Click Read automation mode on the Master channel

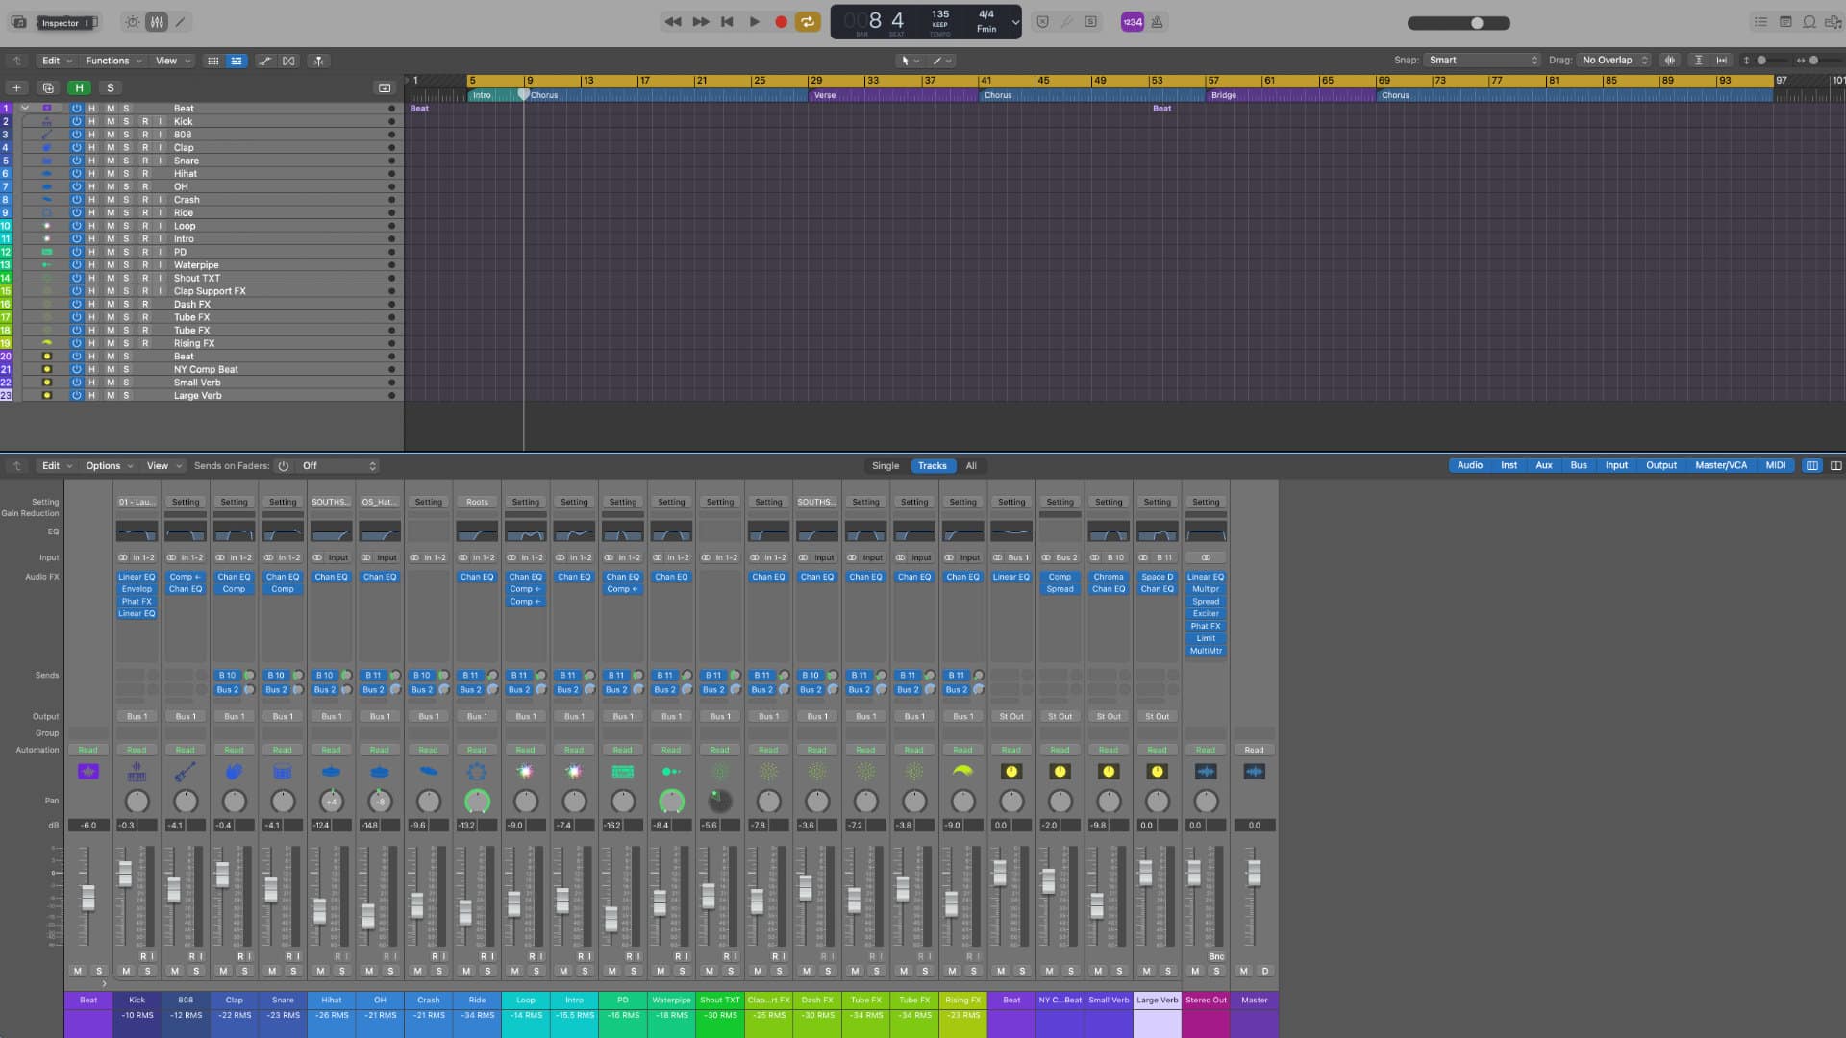pos(1254,750)
